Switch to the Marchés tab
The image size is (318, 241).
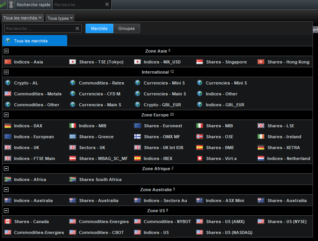pos(99,28)
